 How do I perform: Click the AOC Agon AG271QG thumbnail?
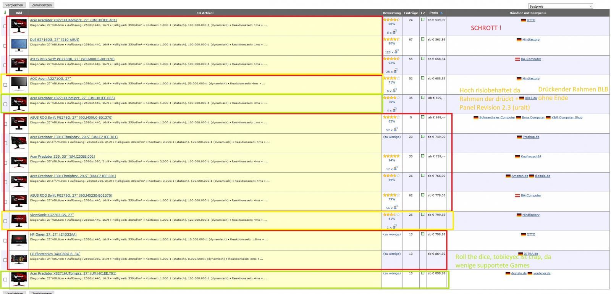pyautogui.click(x=19, y=84)
